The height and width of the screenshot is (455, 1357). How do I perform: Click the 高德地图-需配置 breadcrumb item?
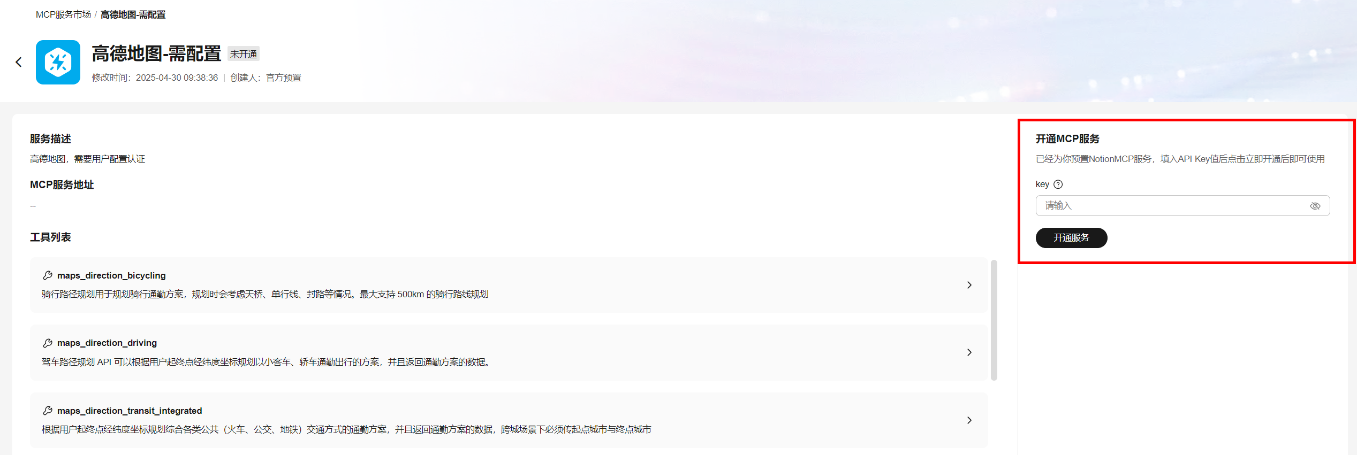click(133, 15)
